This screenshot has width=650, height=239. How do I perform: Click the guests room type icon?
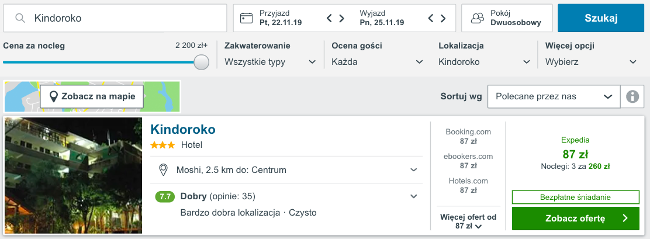478,18
